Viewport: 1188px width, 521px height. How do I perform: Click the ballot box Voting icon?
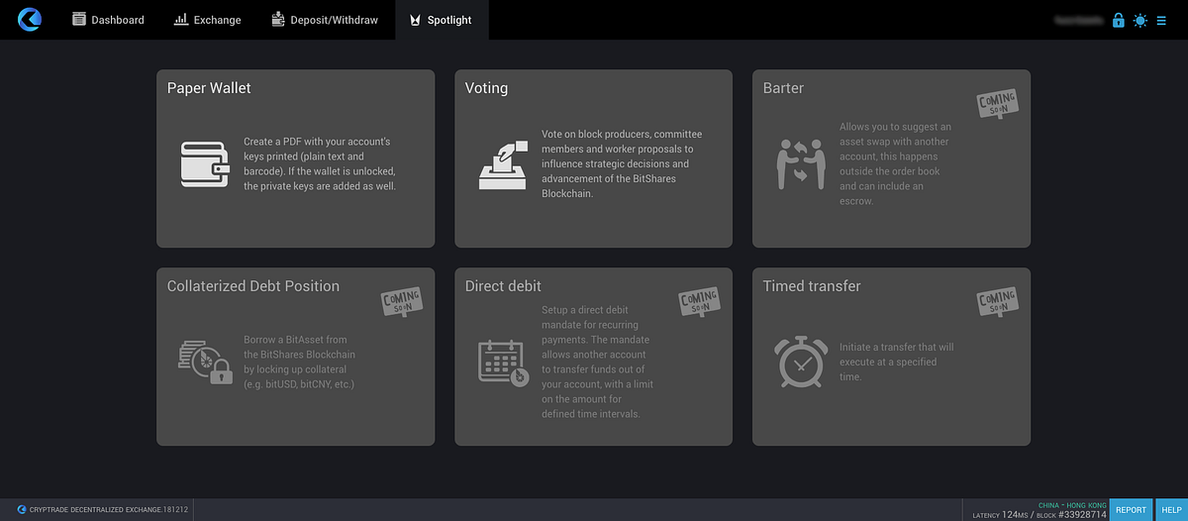504,164
